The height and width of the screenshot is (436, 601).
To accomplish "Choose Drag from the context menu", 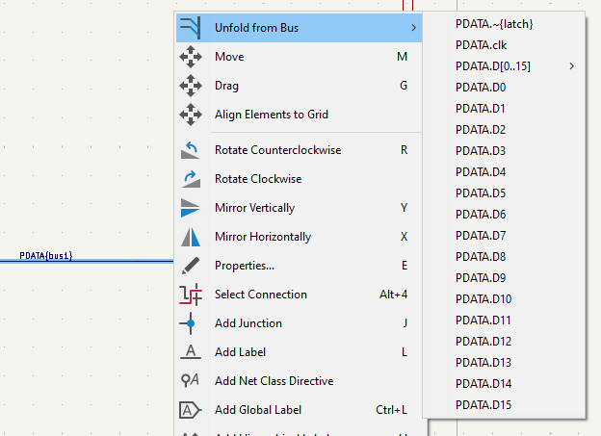I will click(x=227, y=86).
